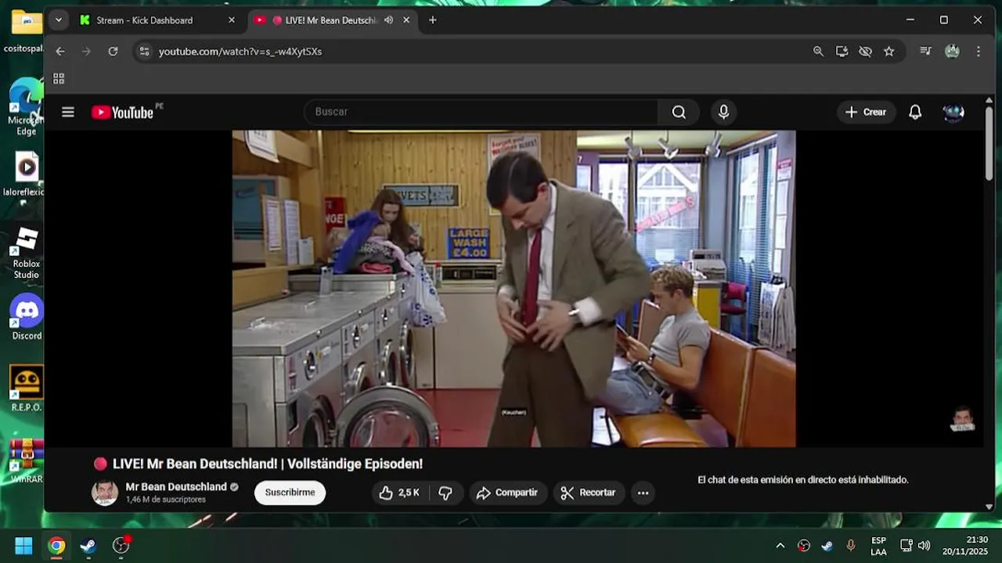Bookmark this page with star icon
1002x563 pixels.
point(888,52)
